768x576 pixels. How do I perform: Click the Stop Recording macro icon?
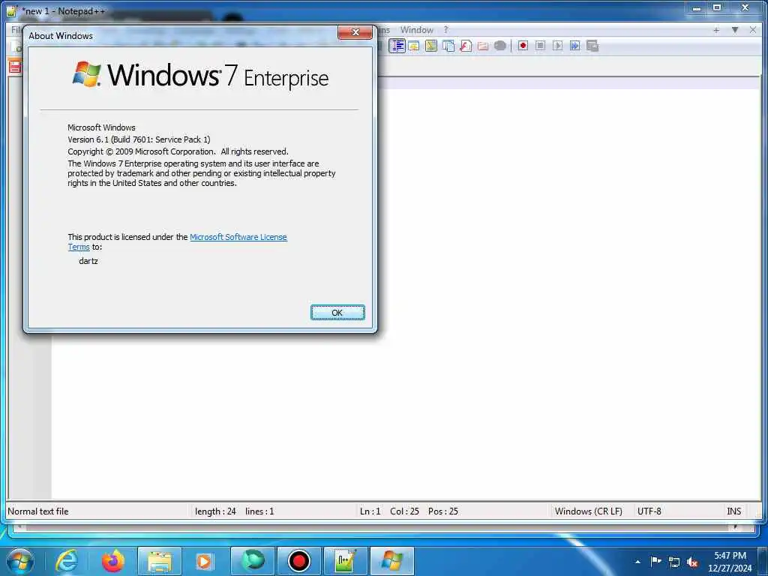click(x=540, y=46)
